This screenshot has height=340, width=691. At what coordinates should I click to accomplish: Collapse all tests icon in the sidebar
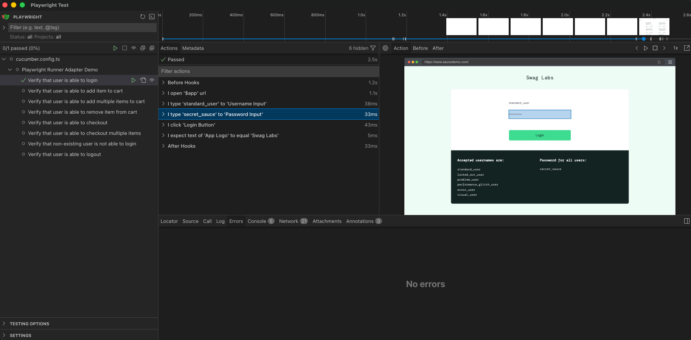(143, 48)
